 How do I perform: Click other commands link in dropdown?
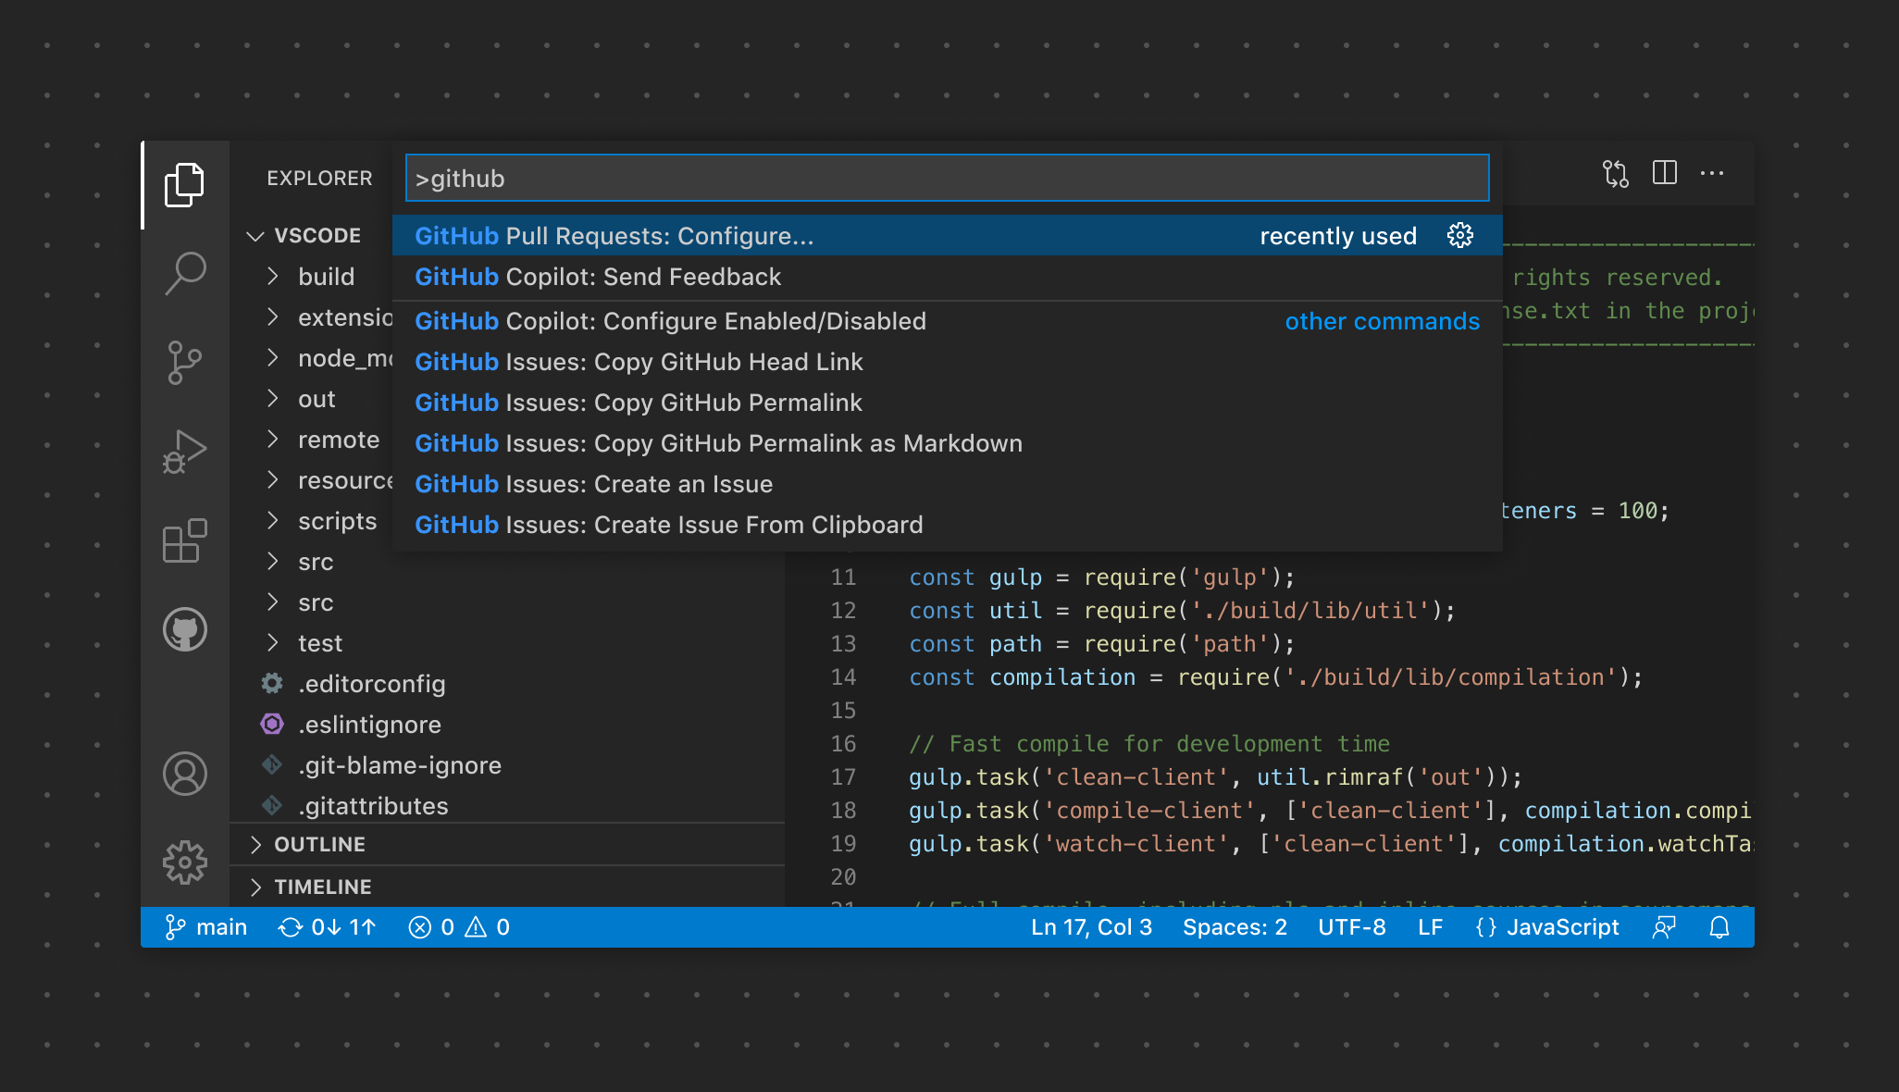pyautogui.click(x=1380, y=321)
